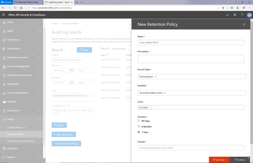253x163 pixels.
Task: Expand the Classification menu chevron
Action: pos(40,48)
